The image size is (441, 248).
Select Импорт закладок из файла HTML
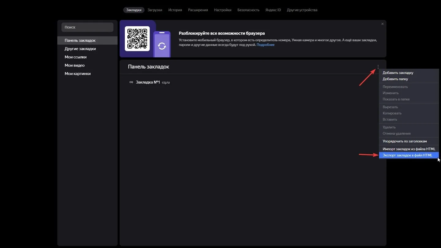coord(409,149)
